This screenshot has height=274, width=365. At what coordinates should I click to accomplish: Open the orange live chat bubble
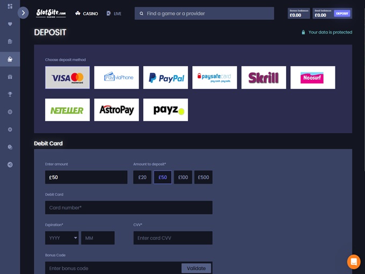[353, 261]
